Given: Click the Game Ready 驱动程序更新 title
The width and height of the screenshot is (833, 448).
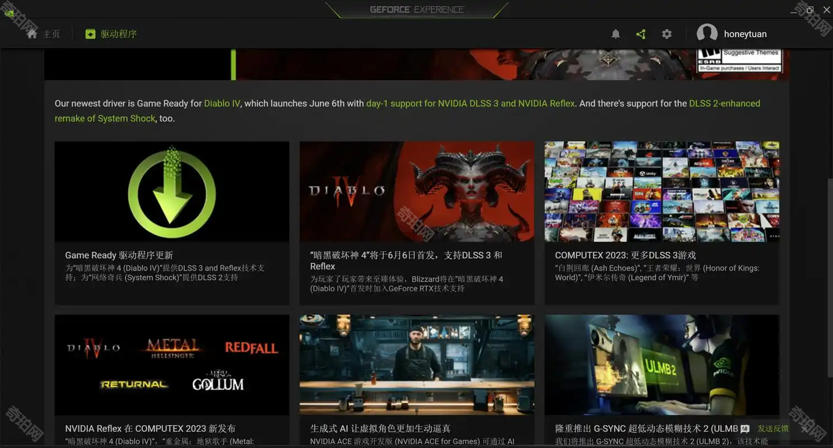Looking at the screenshot, I should [119, 255].
